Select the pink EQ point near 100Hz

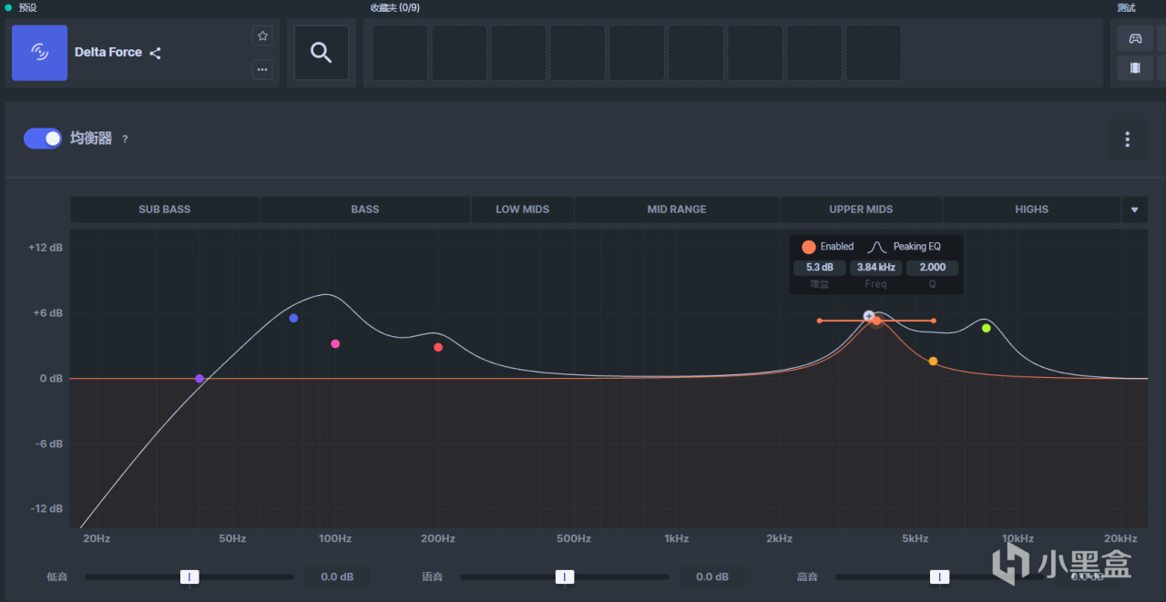335,344
